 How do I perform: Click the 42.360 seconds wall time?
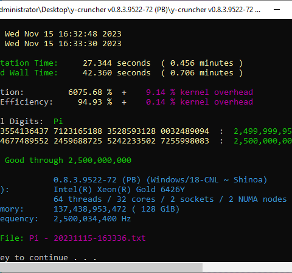point(117,73)
